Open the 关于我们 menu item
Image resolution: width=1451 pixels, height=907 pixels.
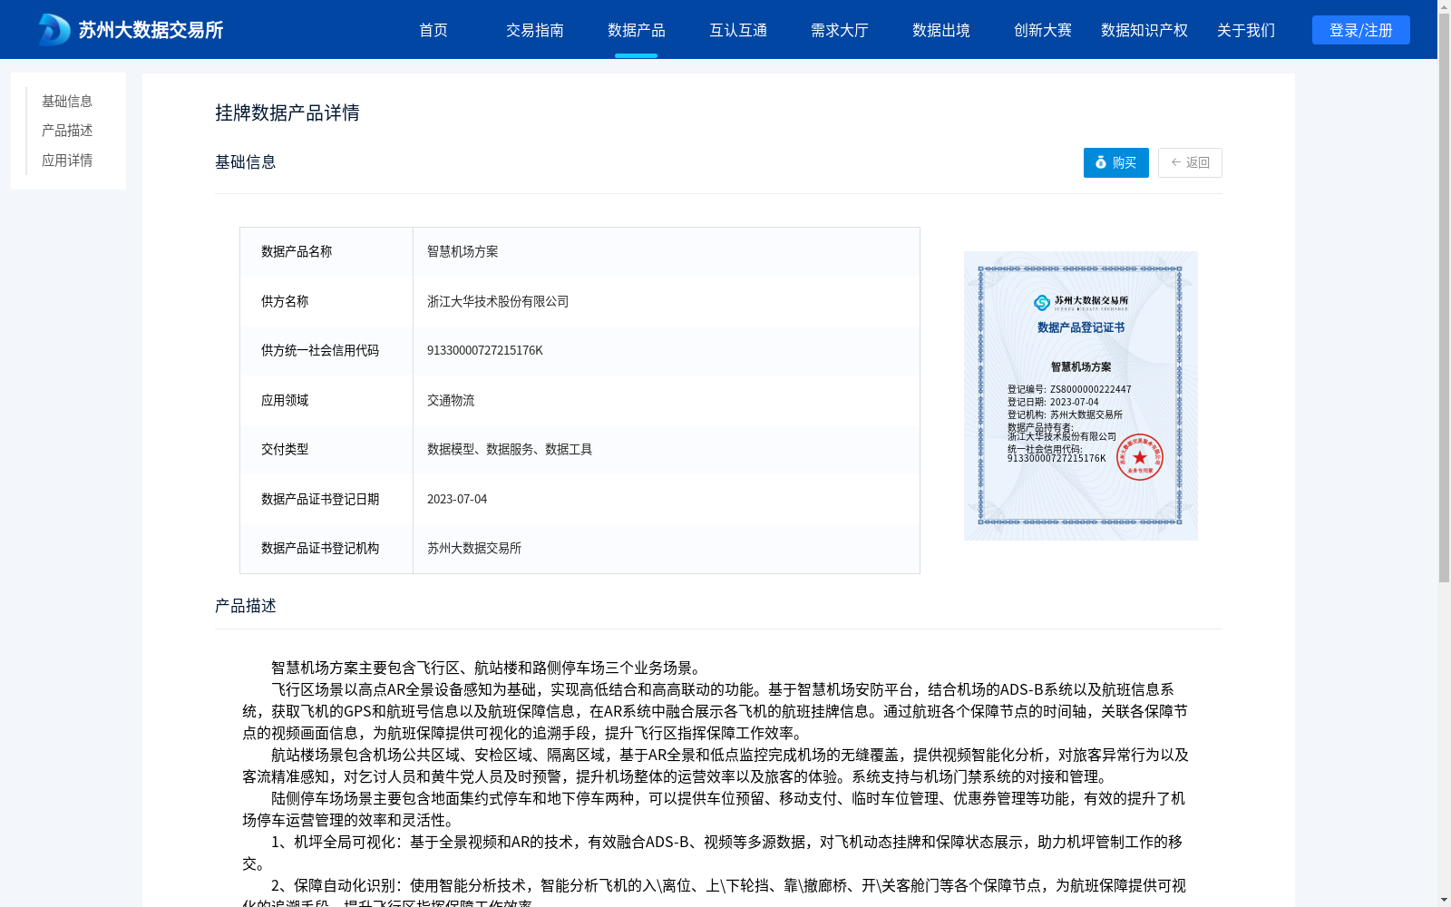click(x=1246, y=30)
